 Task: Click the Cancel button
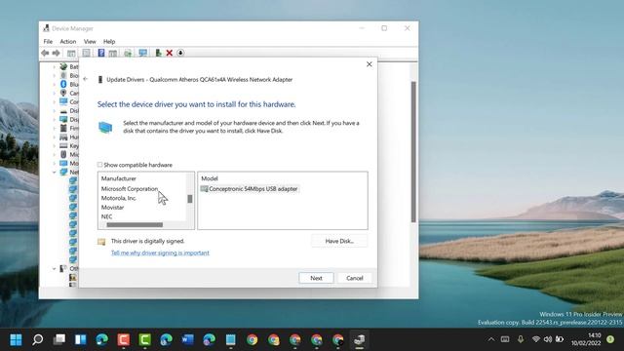pyautogui.click(x=355, y=278)
